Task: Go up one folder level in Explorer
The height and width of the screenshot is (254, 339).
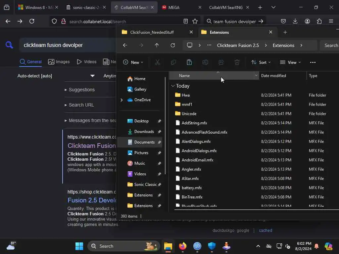Action: [x=157, y=45]
